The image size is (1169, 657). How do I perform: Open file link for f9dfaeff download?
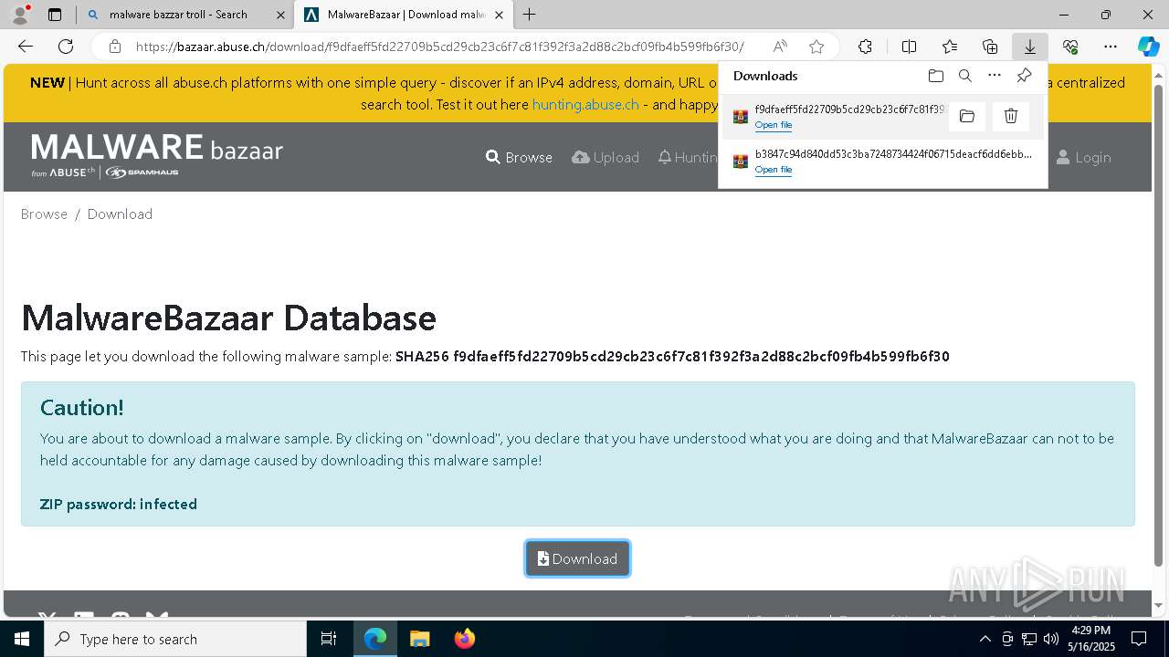[x=774, y=125]
